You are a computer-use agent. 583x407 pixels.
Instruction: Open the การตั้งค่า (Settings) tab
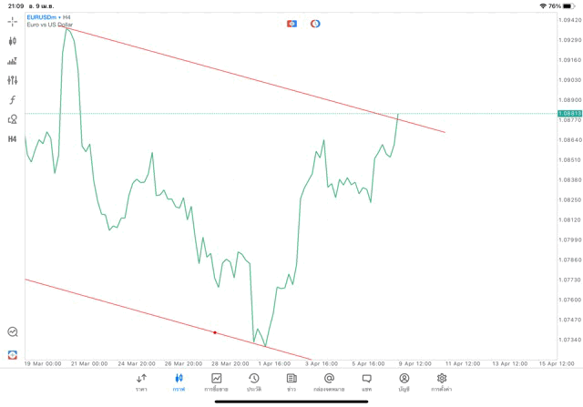point(442,382)
